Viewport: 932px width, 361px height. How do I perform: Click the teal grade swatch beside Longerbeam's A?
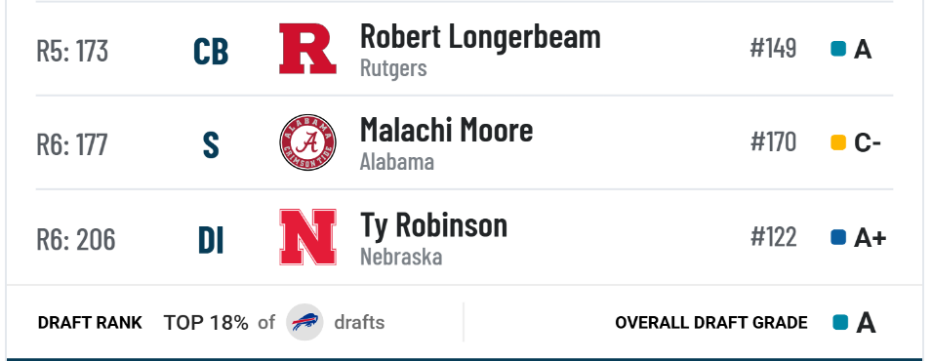click(x=838, y=49)
